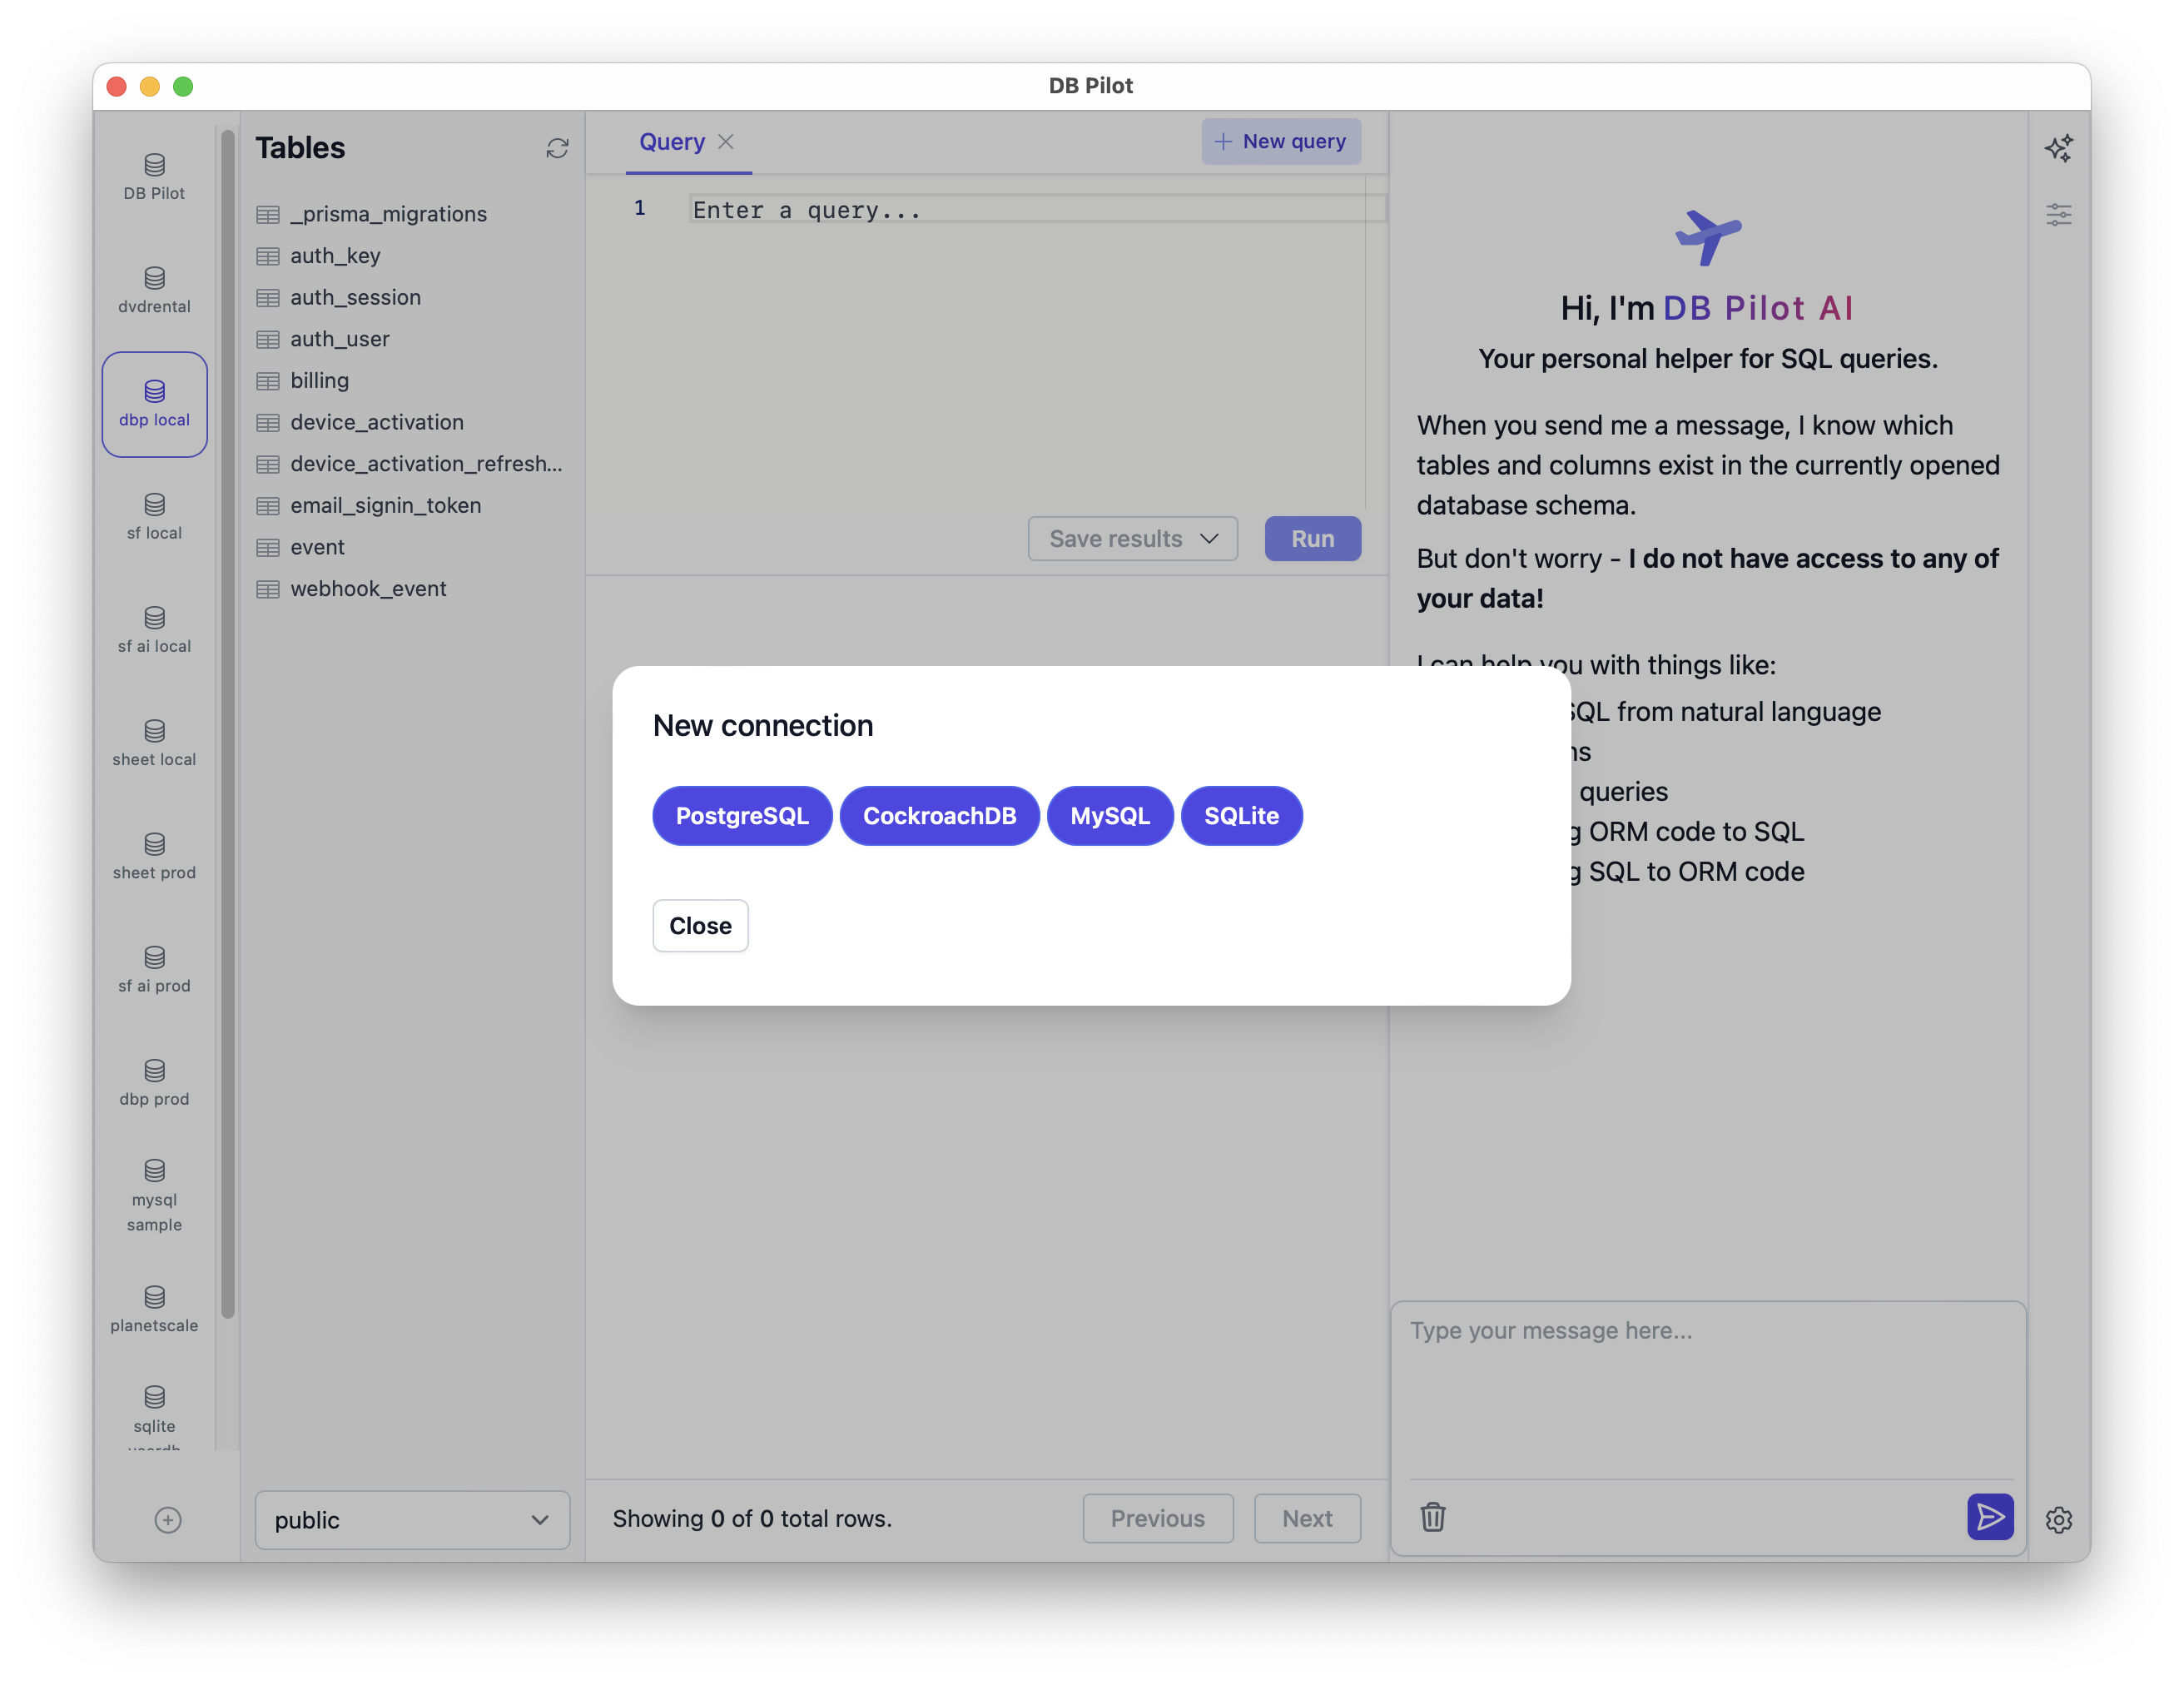Viewport: 2184px width, 1685px height.
Task: Open the sf ai local connection
Action: click(154, 630)
